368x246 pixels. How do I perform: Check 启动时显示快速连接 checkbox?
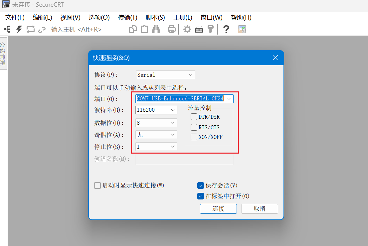[x=97, y=185]
